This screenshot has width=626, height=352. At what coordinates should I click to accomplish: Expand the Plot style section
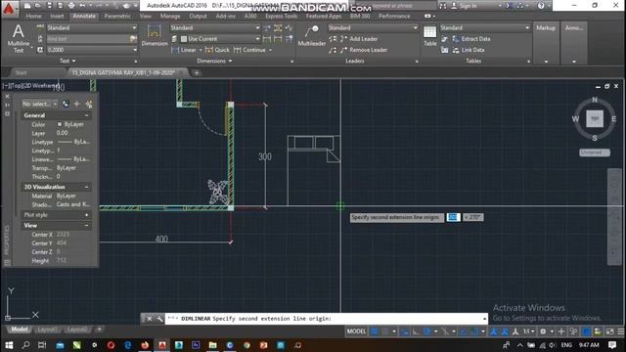(x=87, y=215)
